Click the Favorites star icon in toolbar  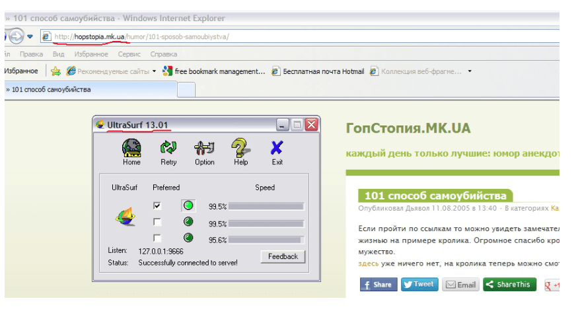(56, 71)
